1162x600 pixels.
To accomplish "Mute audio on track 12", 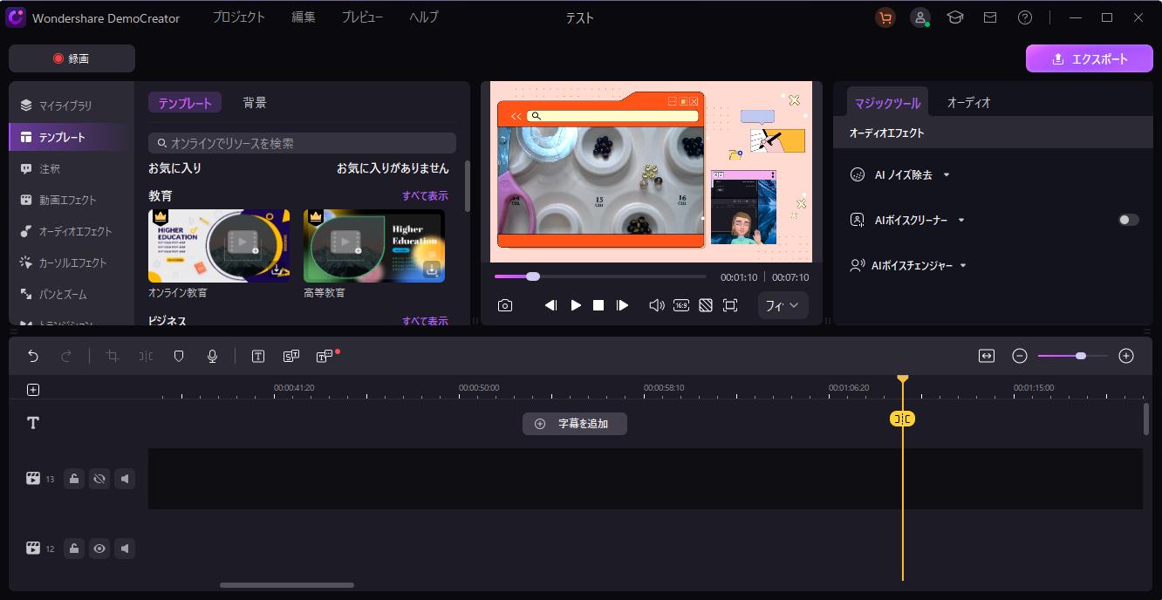I will click(x=125, y=548).
